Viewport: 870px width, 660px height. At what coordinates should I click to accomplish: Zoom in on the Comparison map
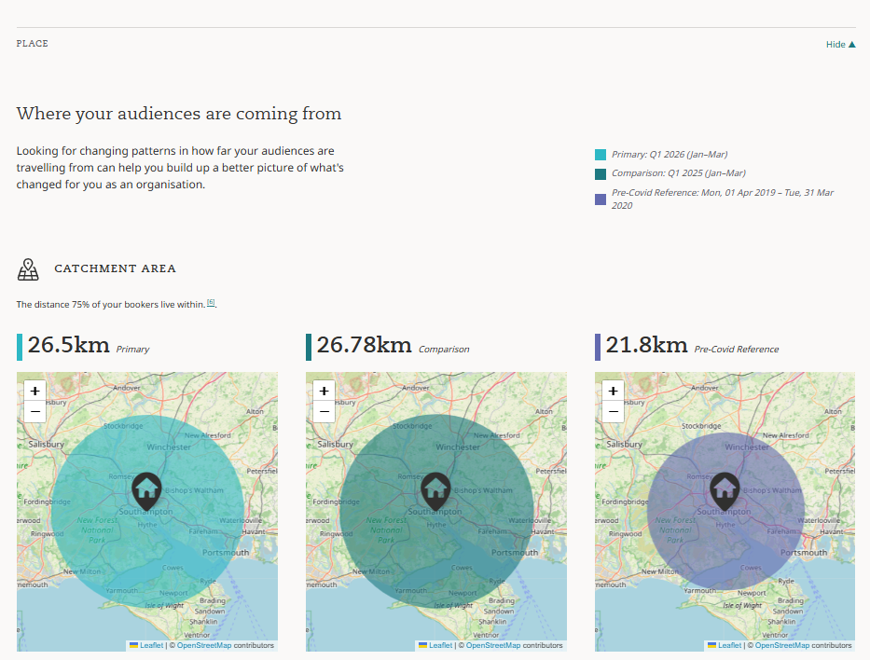point(324,391)
